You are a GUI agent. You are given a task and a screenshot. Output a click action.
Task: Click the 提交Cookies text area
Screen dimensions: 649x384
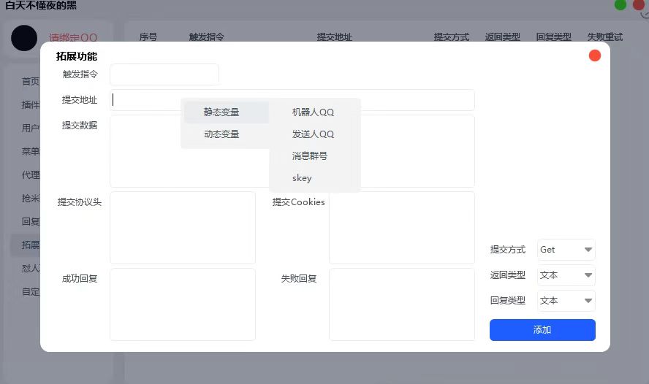[401, 228]
